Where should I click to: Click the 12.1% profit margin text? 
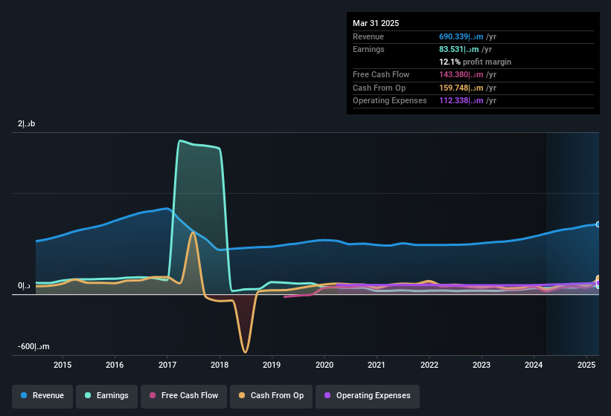click(475, 62)
